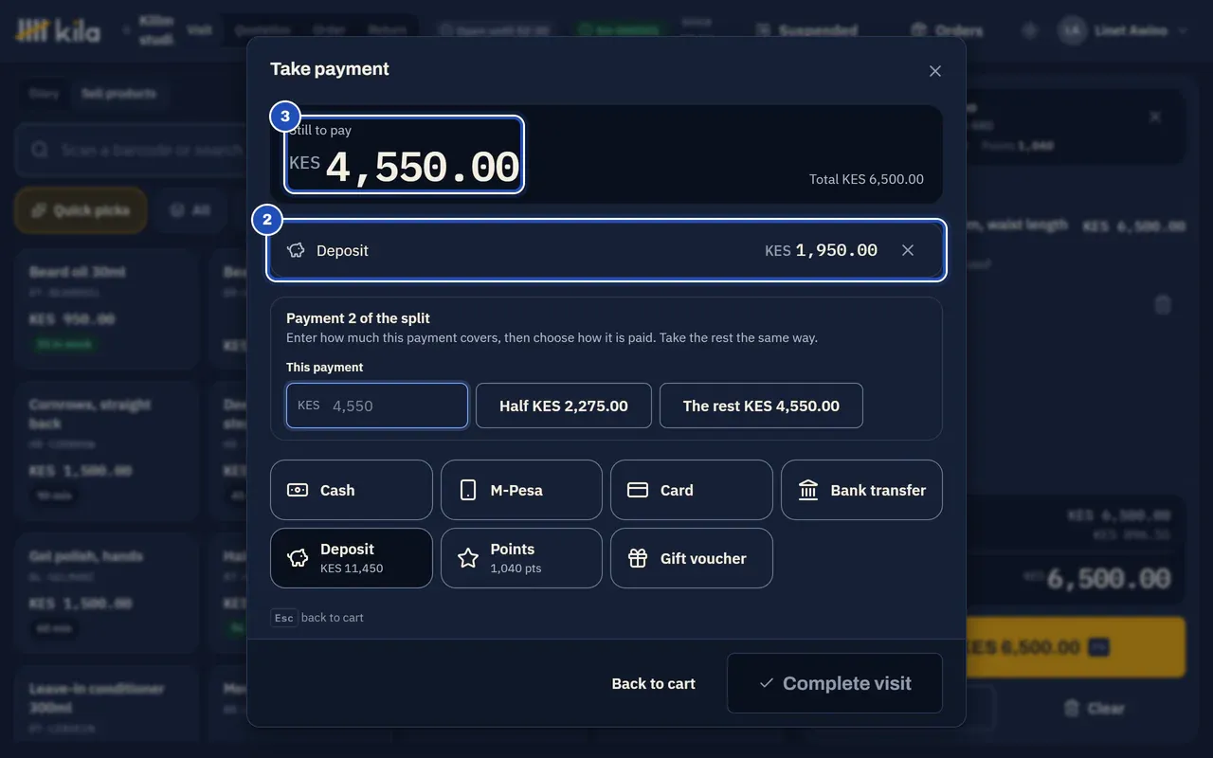Delete the cart line with the trash icon
Screen dimensions: 1213x758
(x=1163, y=305)
